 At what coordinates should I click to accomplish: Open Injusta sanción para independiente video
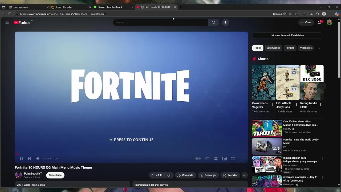pos(267,165)
